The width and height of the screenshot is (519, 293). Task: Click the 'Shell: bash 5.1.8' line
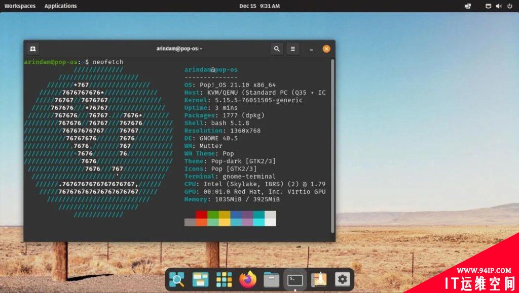click(x=217, y=123)
